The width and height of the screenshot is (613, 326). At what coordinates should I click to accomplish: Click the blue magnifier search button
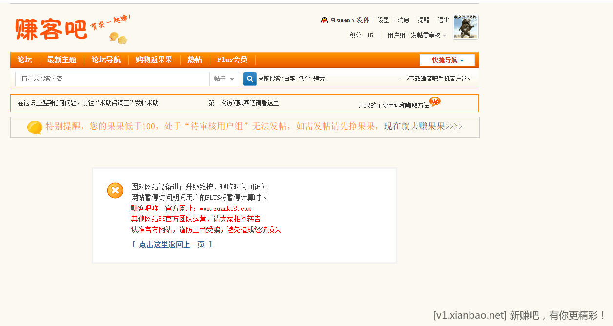[x=249, y=78]
